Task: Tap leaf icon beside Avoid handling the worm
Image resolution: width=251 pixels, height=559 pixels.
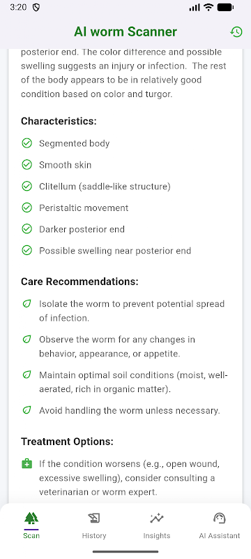Action: (26, 410)
